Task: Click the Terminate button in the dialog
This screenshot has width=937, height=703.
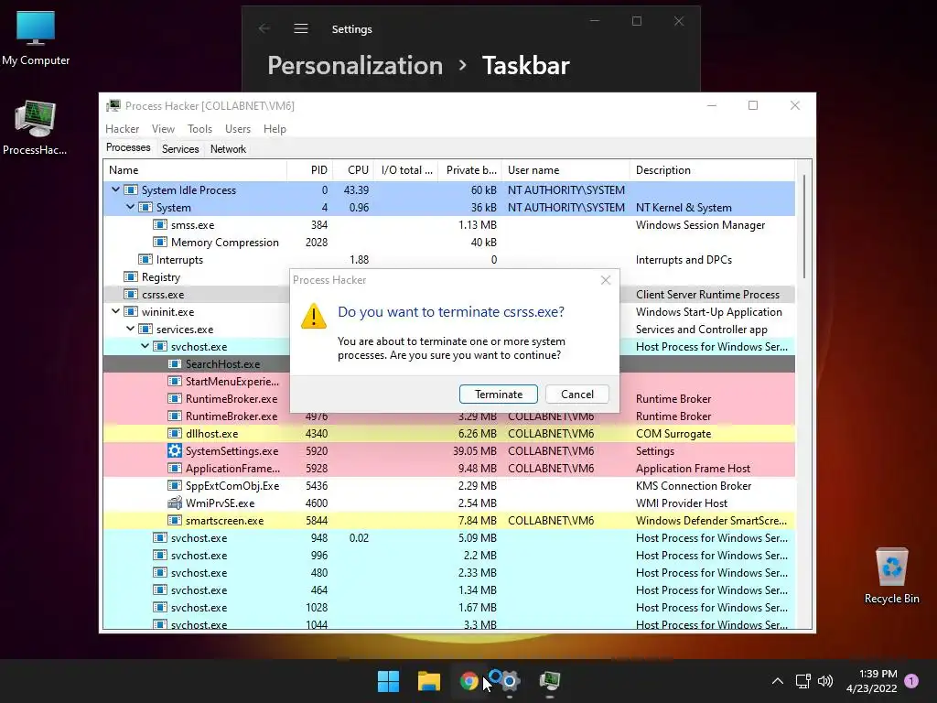Action: [x=499, y=394]
